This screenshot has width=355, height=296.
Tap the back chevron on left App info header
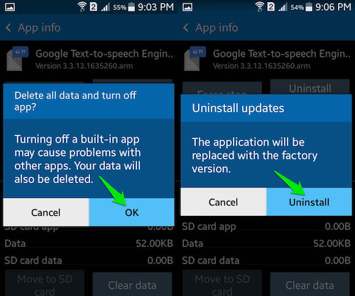coord(9,28)
